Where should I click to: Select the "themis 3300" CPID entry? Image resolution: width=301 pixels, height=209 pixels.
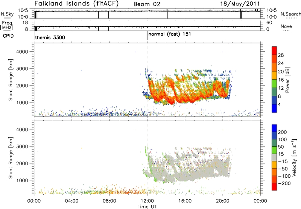point(50,37)
